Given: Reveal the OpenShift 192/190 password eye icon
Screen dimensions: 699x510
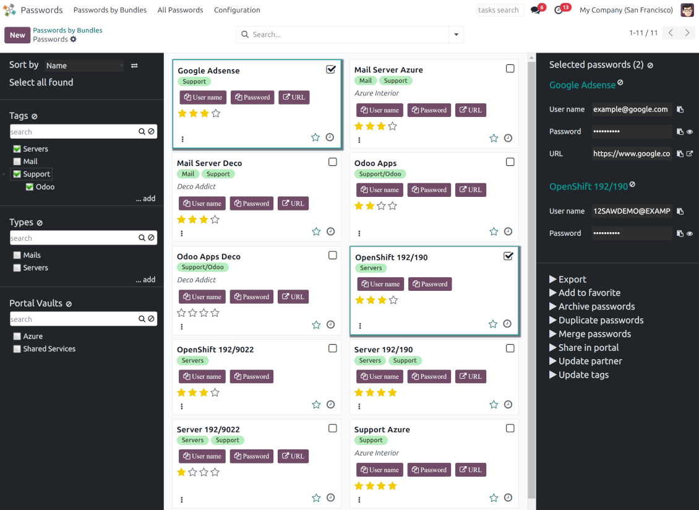Looking at the screenshot, I should pos(690,233).
